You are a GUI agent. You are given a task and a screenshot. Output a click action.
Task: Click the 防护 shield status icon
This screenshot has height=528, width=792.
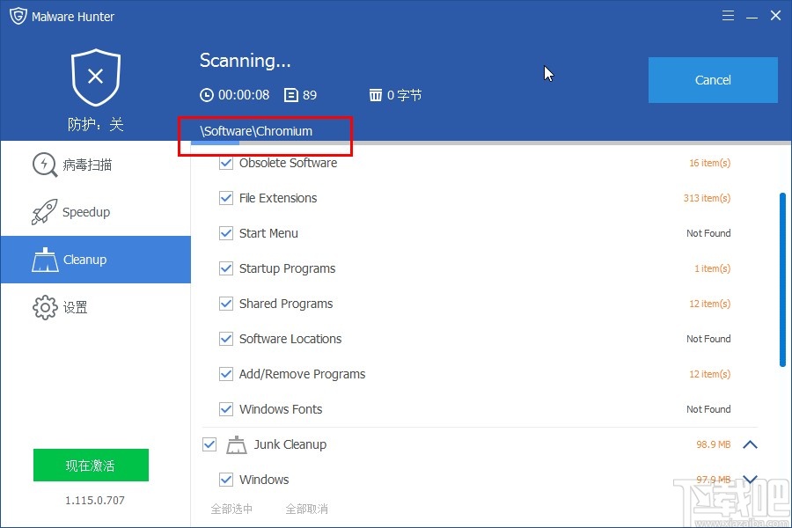click(95, 77)
